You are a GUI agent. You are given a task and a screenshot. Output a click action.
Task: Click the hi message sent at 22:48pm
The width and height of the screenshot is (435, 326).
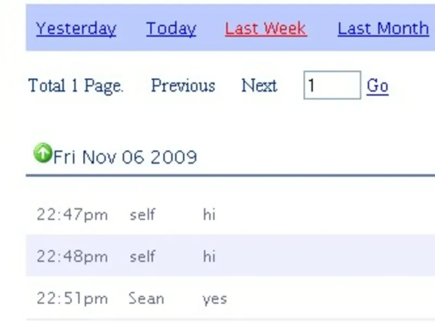(x=209, y=256)
